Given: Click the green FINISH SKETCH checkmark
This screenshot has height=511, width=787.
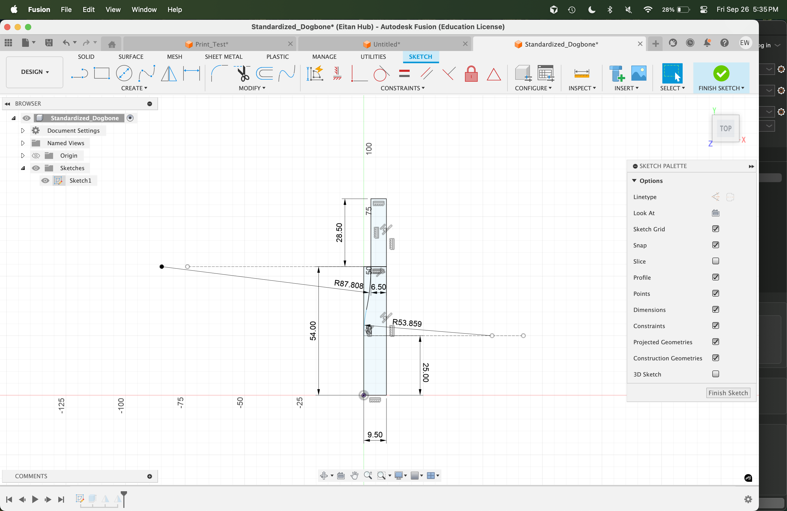Looking at the screenshot, I should [x=721, y=73].
